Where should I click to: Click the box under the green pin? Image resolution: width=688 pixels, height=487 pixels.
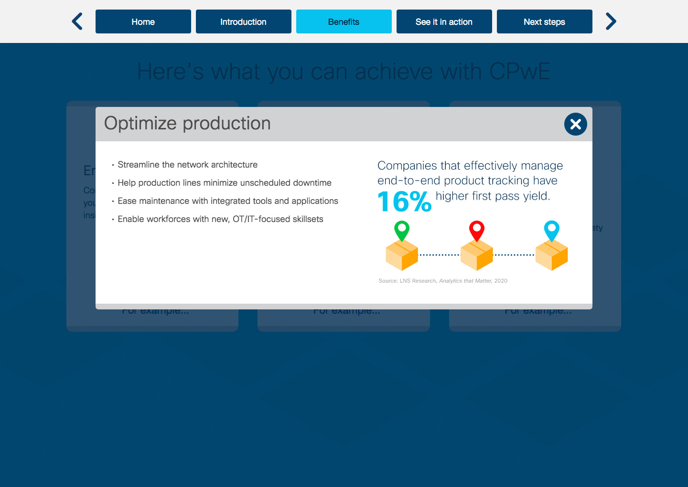pos(402,255)
